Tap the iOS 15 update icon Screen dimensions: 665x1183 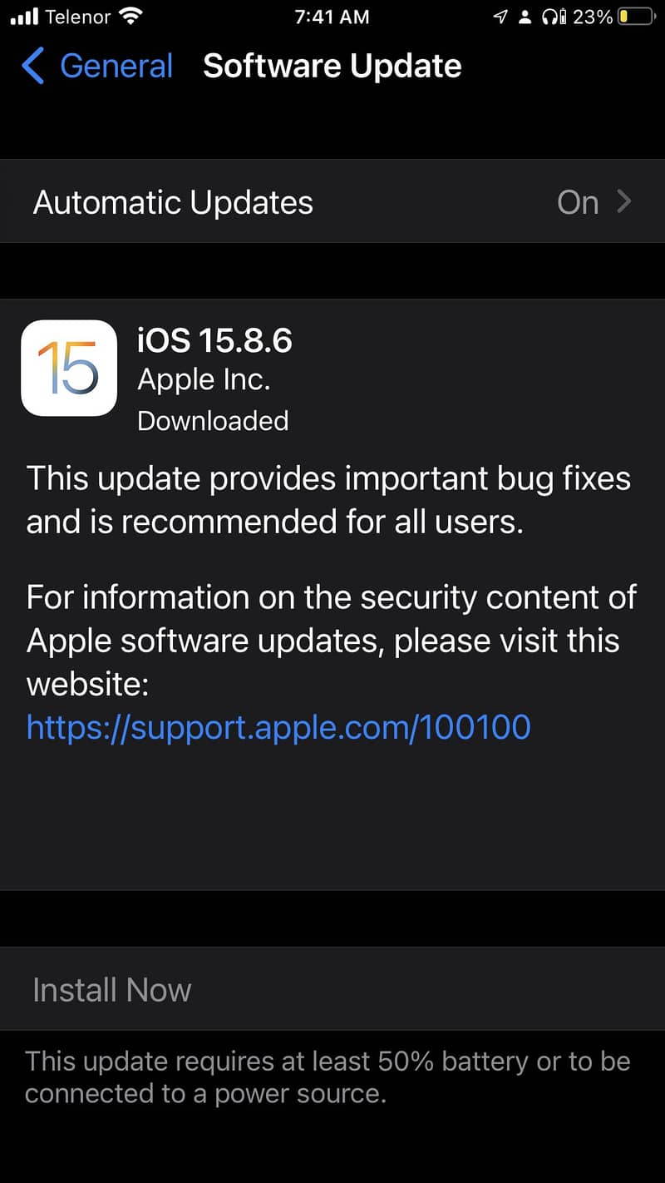pos(69,368)
